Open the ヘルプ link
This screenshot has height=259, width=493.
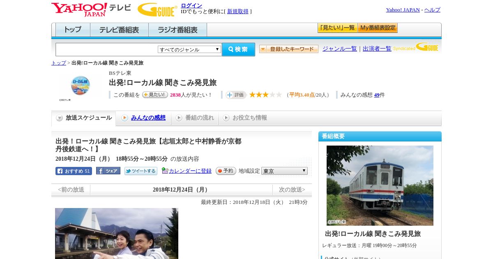coord(432,10)
